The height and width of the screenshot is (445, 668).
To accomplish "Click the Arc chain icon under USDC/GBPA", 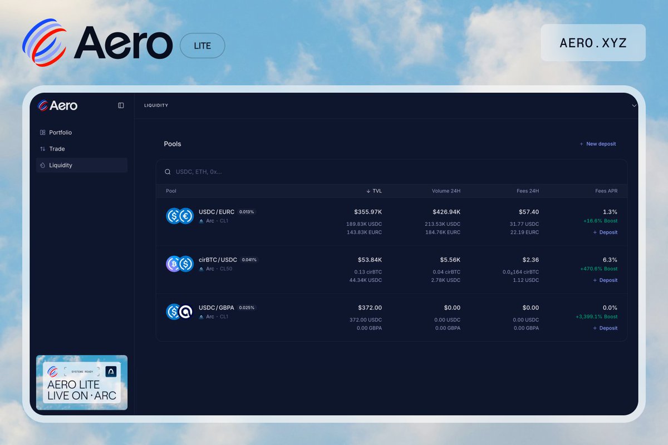I will pos(201,317).
